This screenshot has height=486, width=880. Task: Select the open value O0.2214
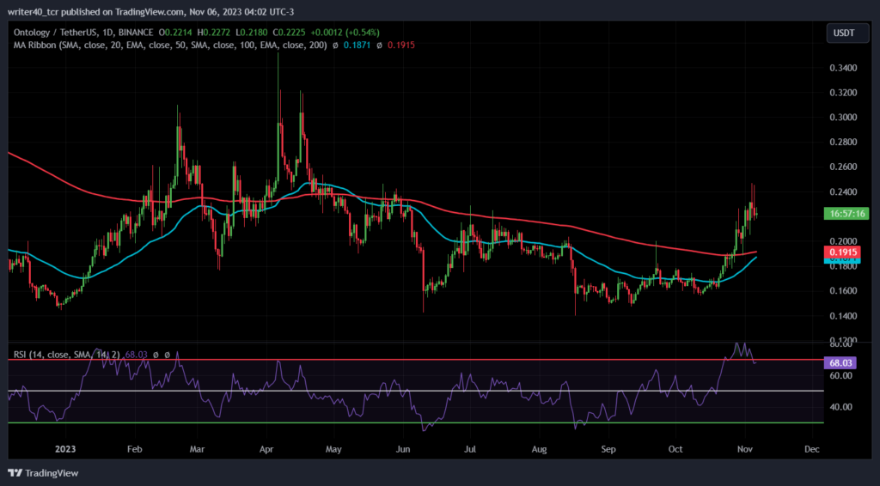[175, 33]
